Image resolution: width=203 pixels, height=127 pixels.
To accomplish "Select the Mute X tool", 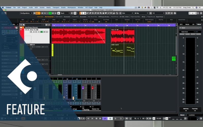I will (x=98, y=13).
